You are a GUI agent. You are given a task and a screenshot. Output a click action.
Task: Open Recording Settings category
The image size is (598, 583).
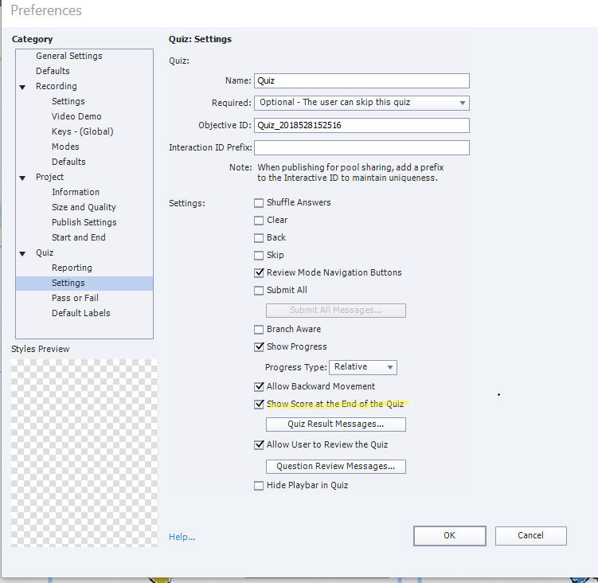68,101
